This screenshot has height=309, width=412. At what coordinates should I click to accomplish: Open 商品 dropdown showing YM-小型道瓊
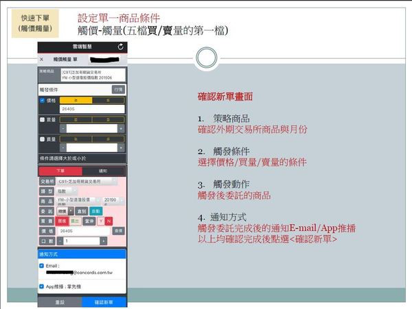pos(78,201)
